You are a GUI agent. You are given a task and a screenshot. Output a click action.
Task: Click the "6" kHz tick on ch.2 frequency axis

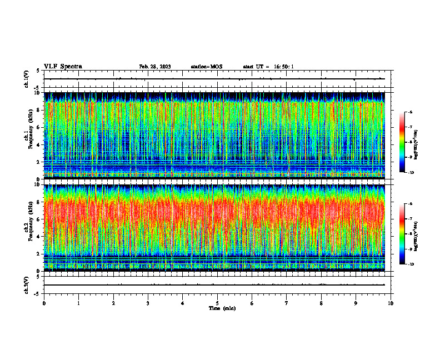(39, 219)
